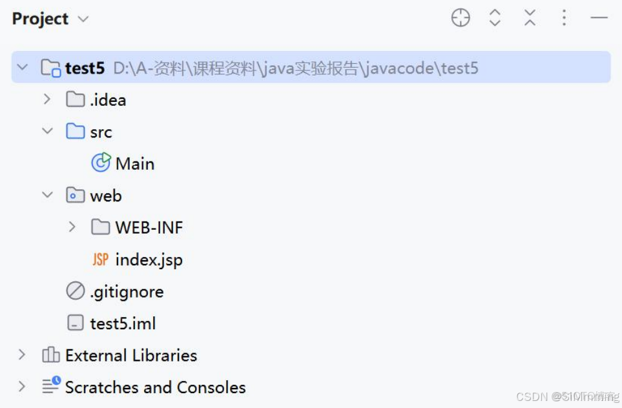The width and height of the screenshot is (622, 408).
Task: Click the External Libraries icon
Action: point(51,354)
